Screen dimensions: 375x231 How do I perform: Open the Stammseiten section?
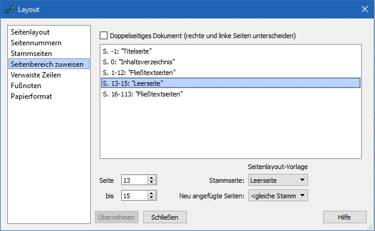[31, 54]
